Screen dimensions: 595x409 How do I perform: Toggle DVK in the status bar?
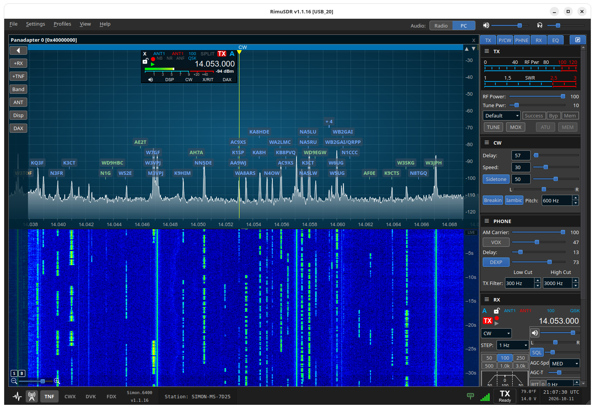pos(91,396)
